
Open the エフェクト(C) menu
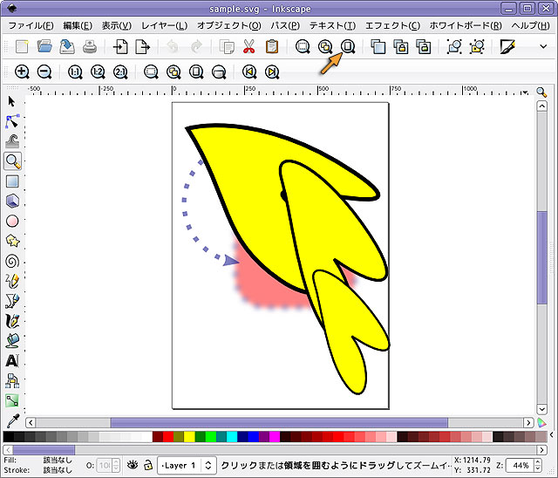click(390, 25)
